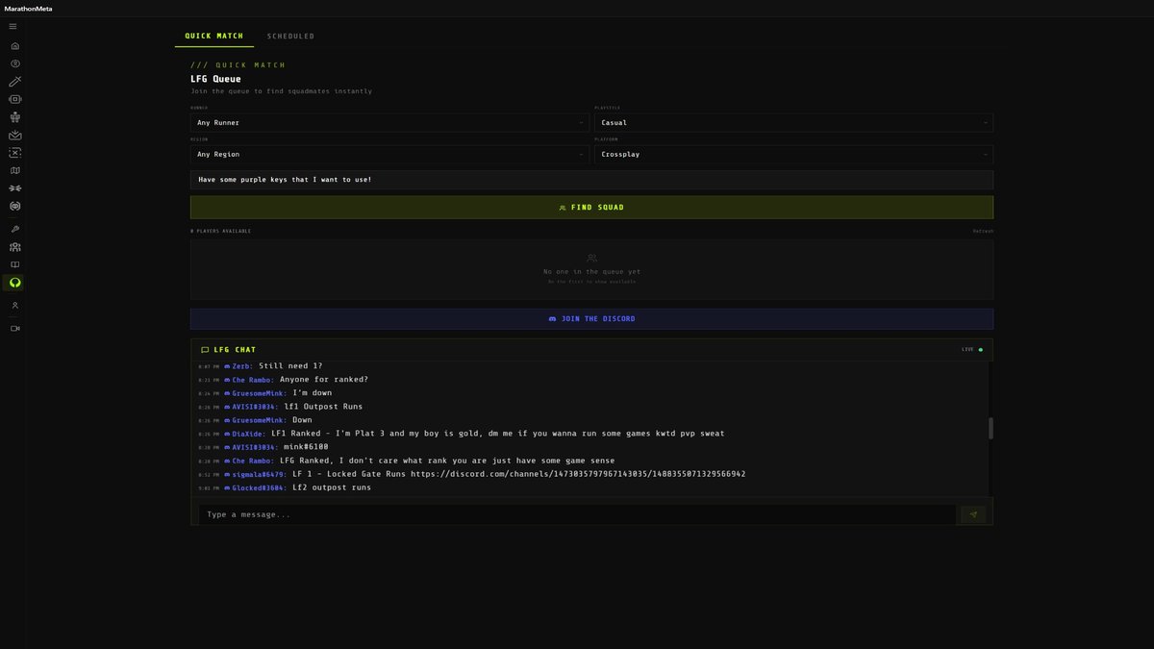Click the '0 Players Available' label
This screenshot has height=649, width=1154.
pos(221,232)
